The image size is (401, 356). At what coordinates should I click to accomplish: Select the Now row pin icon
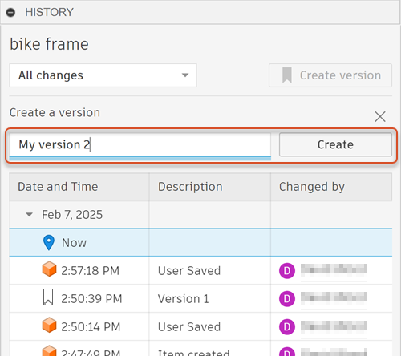(49, 243)
